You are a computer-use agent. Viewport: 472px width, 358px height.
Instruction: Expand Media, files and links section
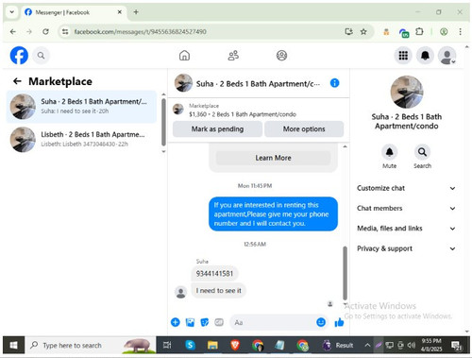[406, 229]
